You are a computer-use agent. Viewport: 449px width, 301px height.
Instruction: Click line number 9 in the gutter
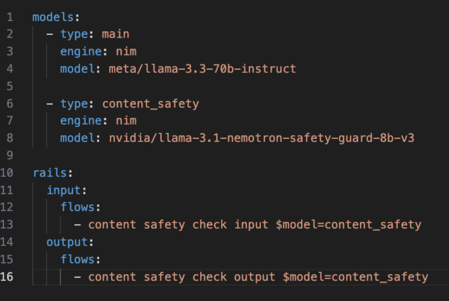pos(10,155)
